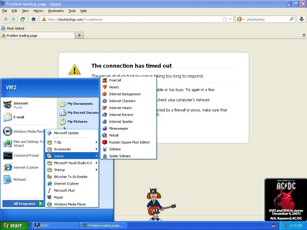The height and width of the screenshot is (230, 307).
Task: Click the Windows start button
Action: [14, 226]
